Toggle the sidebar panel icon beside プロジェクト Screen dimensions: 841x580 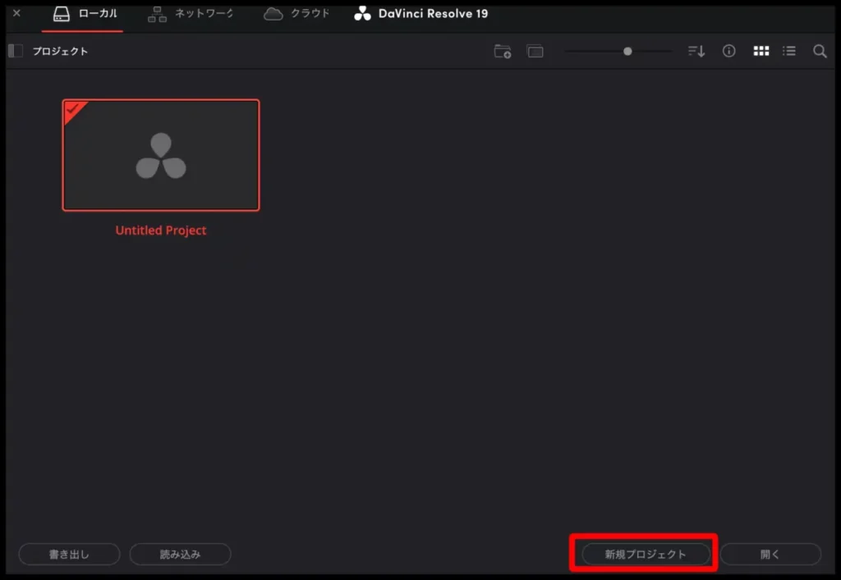pyautogui.click(x=14, y=50)
